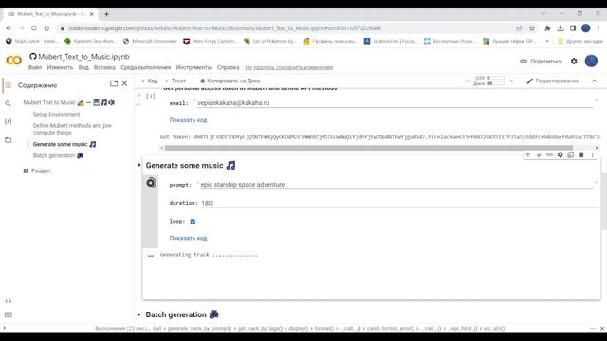Open the Справка menu
The height and width of the screenshot is (341, 607).
(x=228, y=67)
